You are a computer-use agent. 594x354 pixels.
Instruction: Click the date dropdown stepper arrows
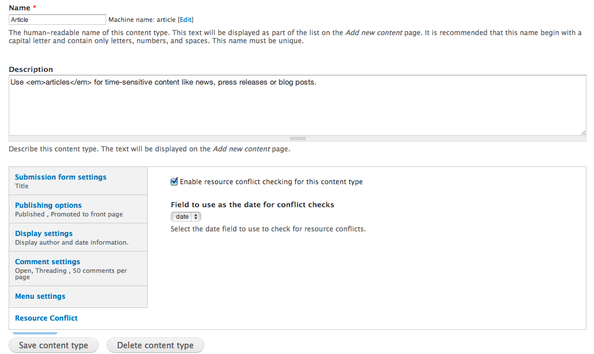coord(197,217)
